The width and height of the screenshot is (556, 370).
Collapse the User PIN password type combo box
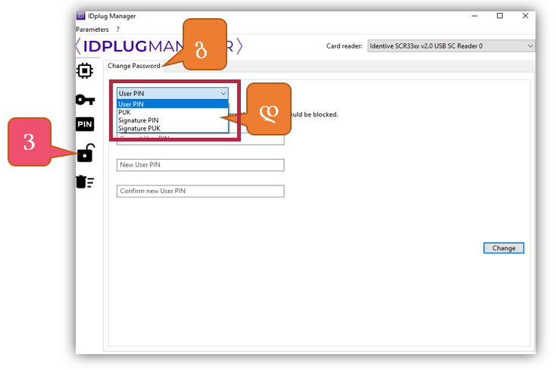223,94
